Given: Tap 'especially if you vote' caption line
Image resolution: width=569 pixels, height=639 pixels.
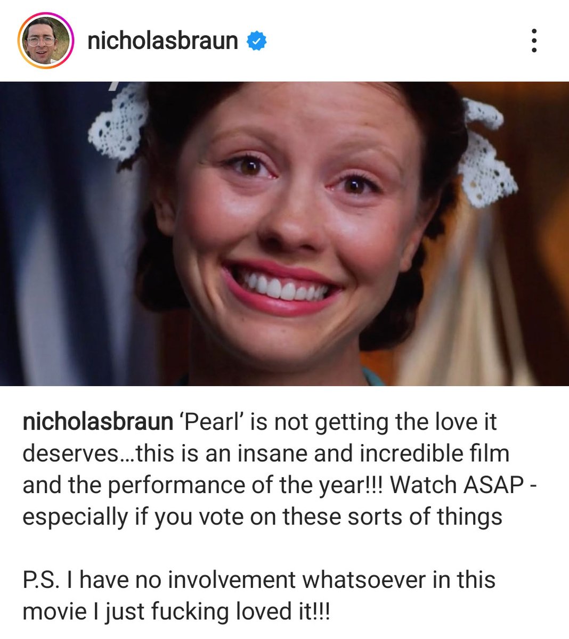Looking at the screenshot, I should [262, 517].
